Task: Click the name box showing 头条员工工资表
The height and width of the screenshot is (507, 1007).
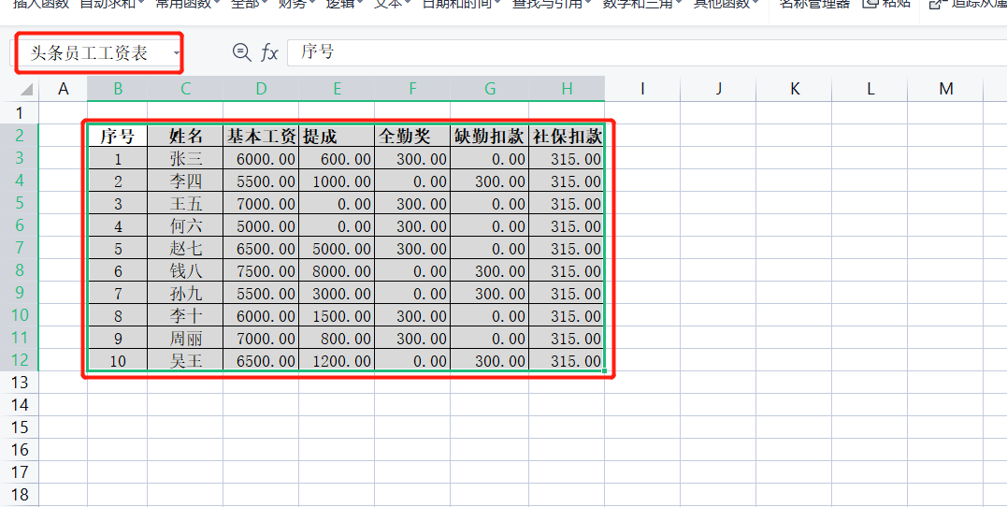Action: coord(97,53)
